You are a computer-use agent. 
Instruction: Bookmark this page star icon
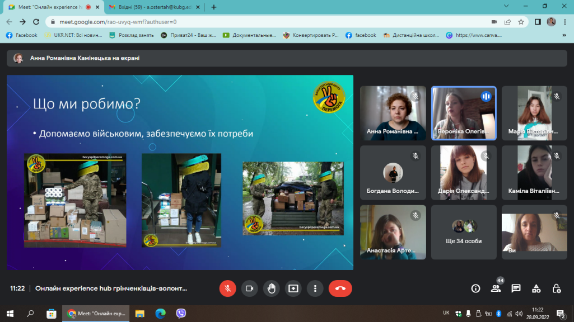pyautogui.click(x=521, y=22)
